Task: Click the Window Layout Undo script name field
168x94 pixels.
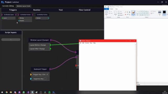Action: (23, 6)
